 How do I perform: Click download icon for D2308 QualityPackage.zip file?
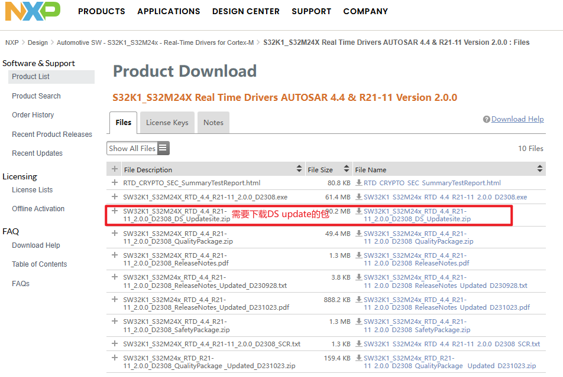click(x=359, y=234)
